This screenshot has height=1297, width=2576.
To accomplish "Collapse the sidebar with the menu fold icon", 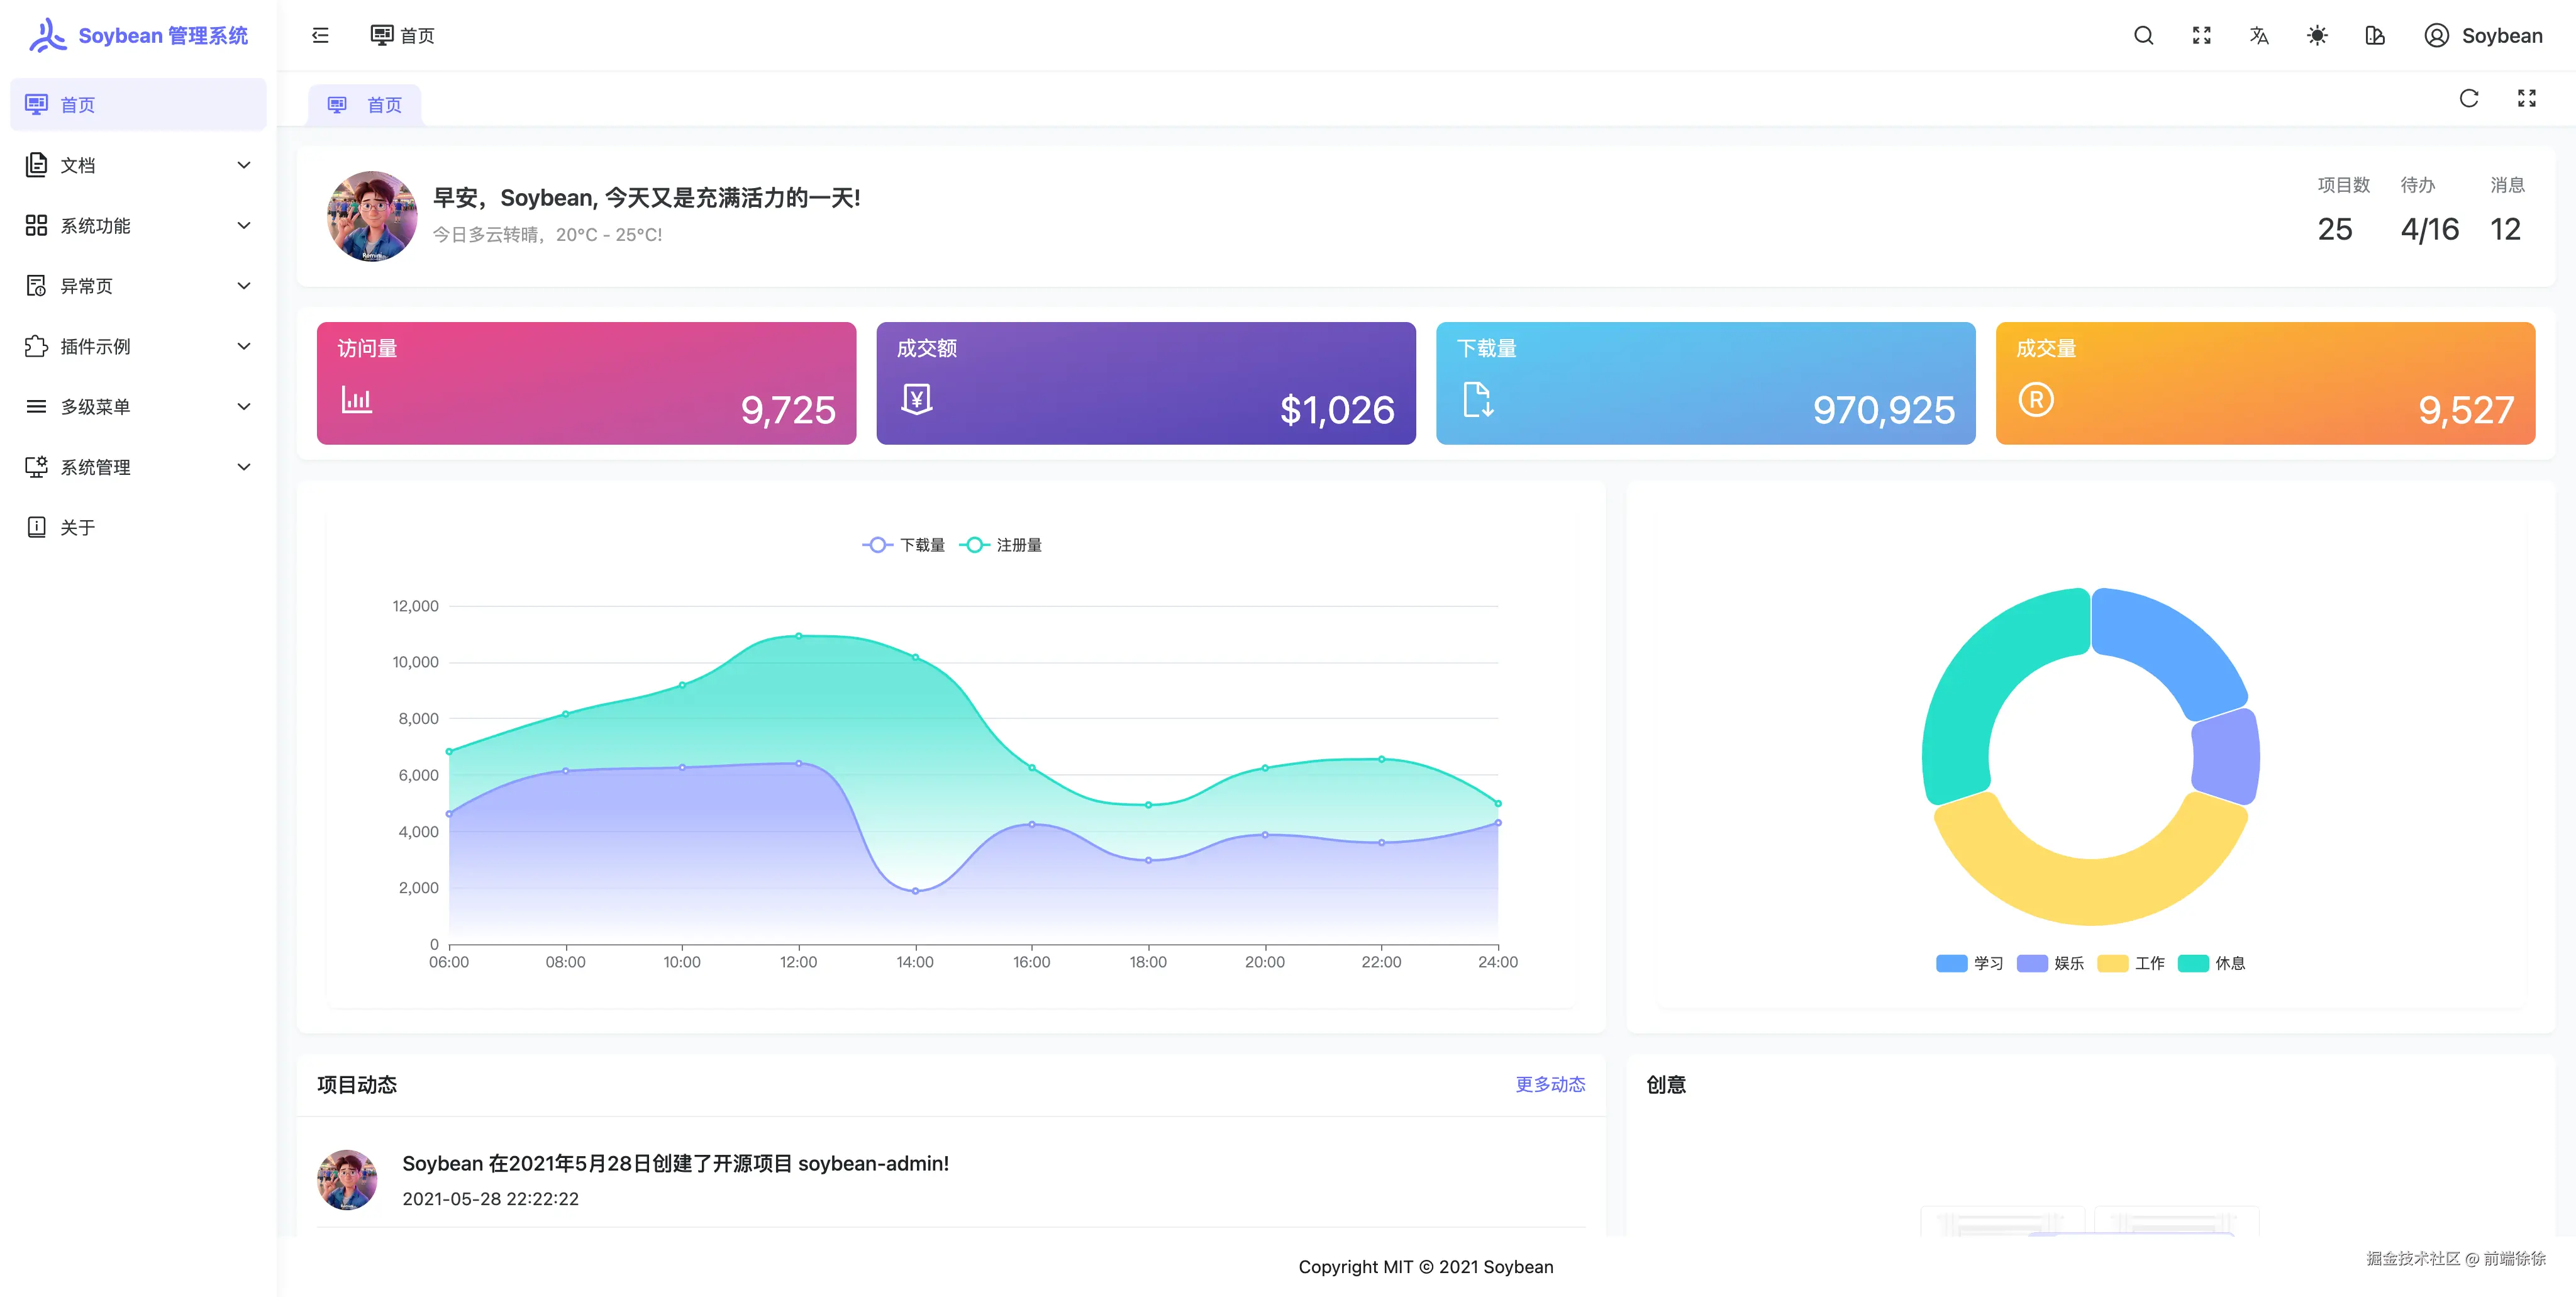I will point(320,36).
